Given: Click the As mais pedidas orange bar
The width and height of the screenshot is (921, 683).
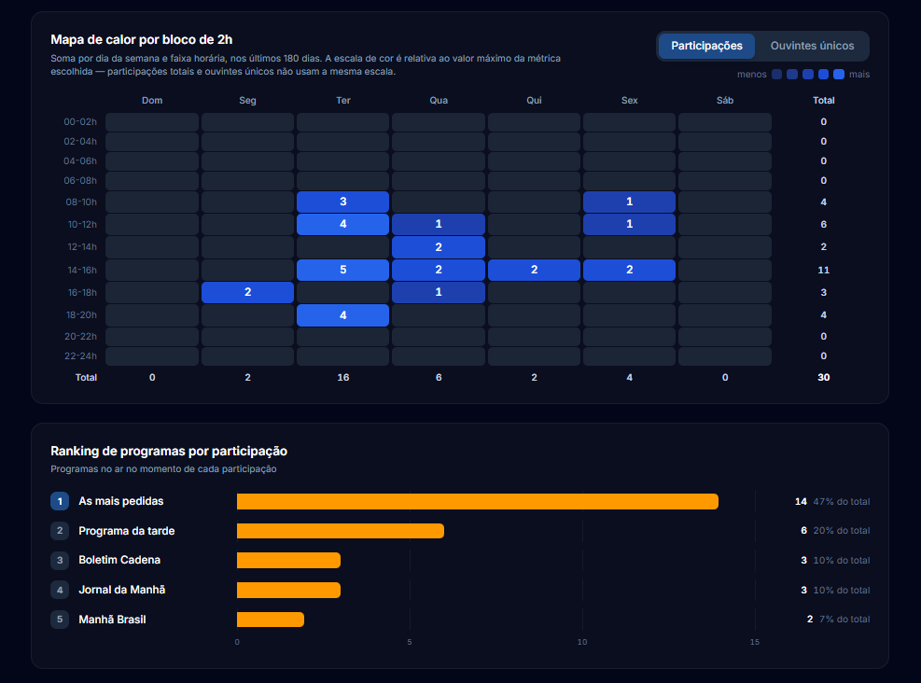Looking at the screenshot, I should pos(478,501).
